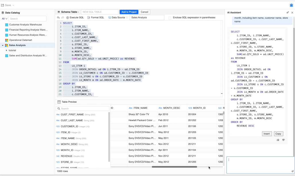Click the NEW SQL TABLE name field
The image size is (295, 176).
pos(100,12)
